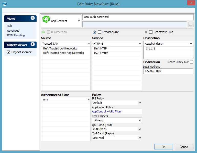197x153 pixels.
Task: Click the ellipsis browse button
Action: click(x=191, y=24)
